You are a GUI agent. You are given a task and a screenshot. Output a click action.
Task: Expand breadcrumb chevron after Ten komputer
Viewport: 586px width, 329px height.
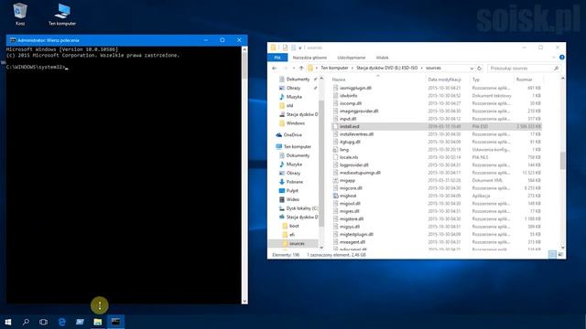coord(352,68)
